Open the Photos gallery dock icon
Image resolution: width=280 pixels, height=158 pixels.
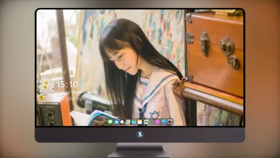(x=146, y=122)
